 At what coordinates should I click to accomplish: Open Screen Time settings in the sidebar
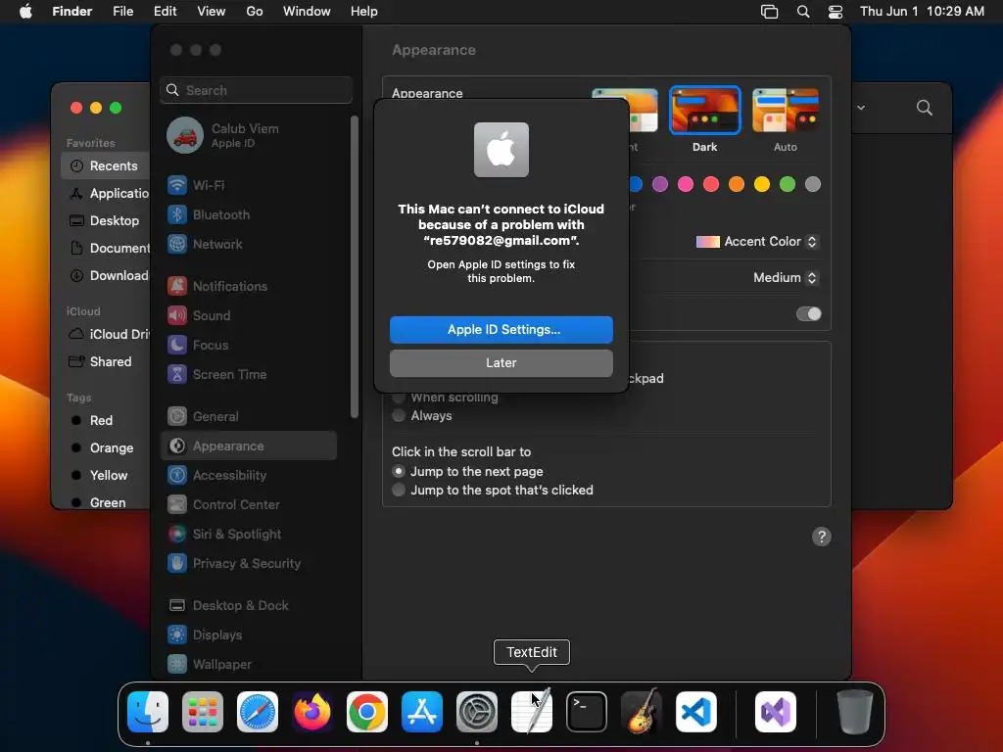pos(250,375)
